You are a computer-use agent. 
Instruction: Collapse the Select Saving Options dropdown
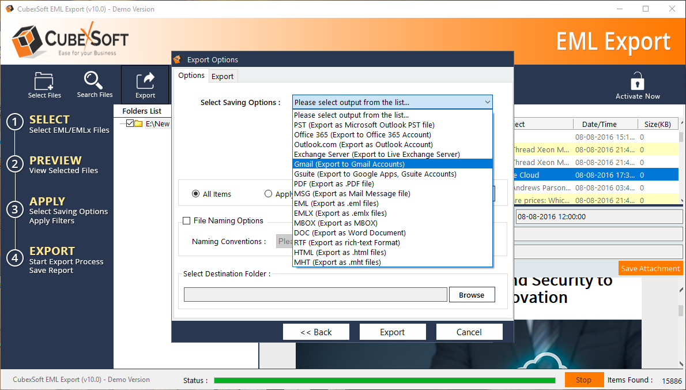(x=487, y=102)
